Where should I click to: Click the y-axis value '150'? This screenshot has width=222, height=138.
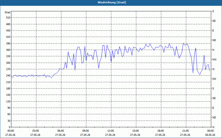click(8, 95)
